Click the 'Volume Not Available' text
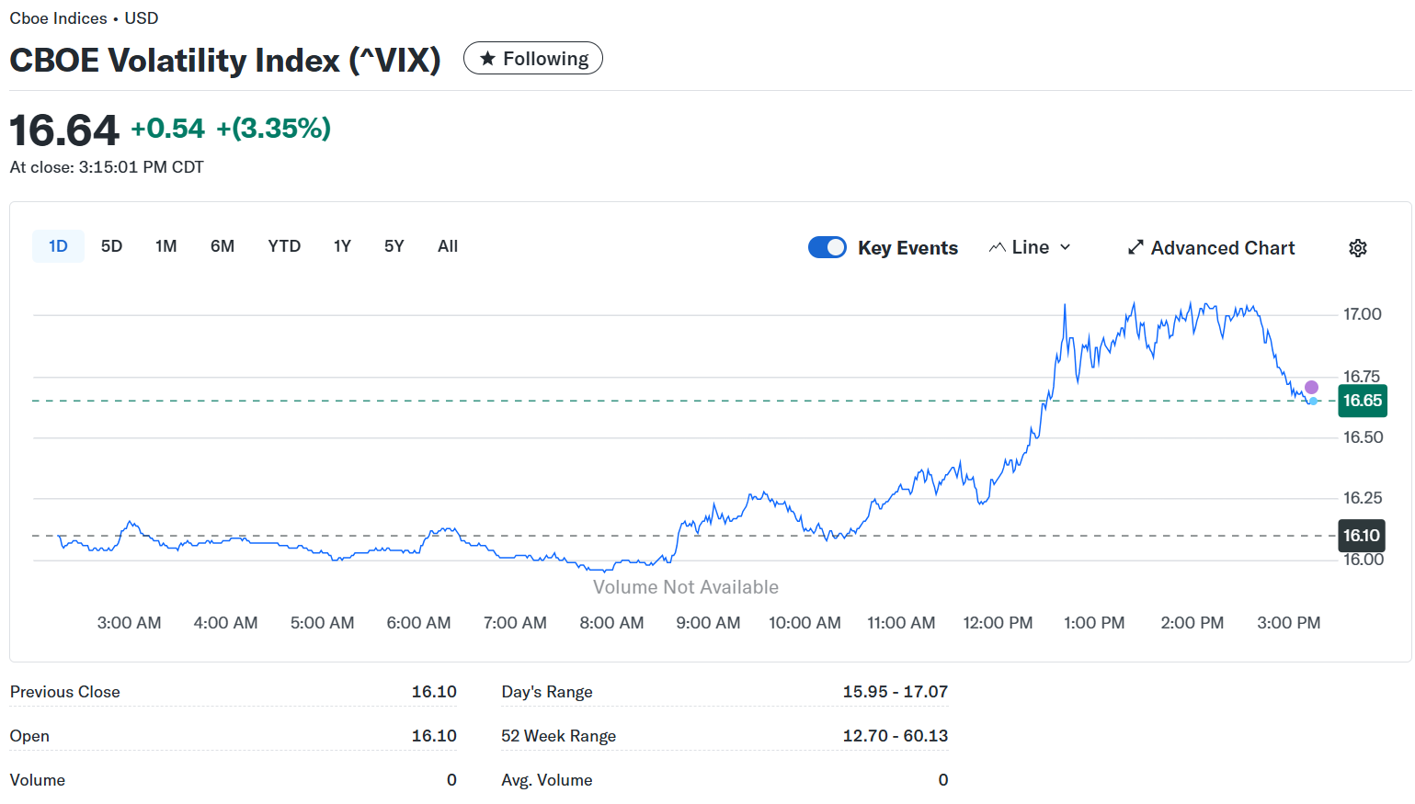This screenshot has height=804, width=1415. tap(686, 587)
